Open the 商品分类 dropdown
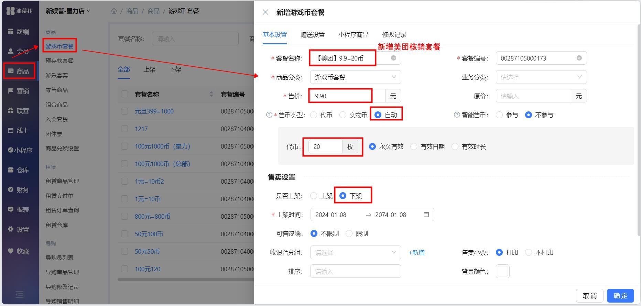Screen dimensions: 641x306 pyautogui.click(x=356, y=77)
